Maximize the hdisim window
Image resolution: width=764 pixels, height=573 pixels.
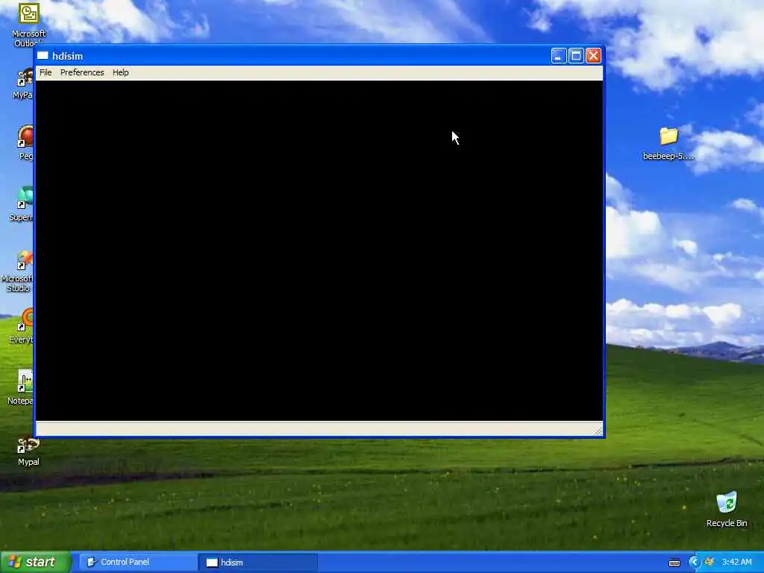coord(576,56)
